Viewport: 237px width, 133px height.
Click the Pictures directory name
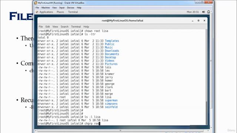[111, 64]
